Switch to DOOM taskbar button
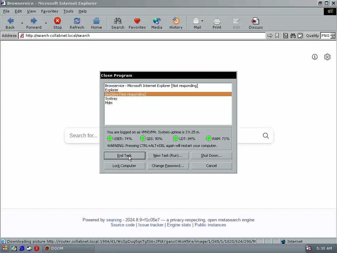 pos(68,248)
